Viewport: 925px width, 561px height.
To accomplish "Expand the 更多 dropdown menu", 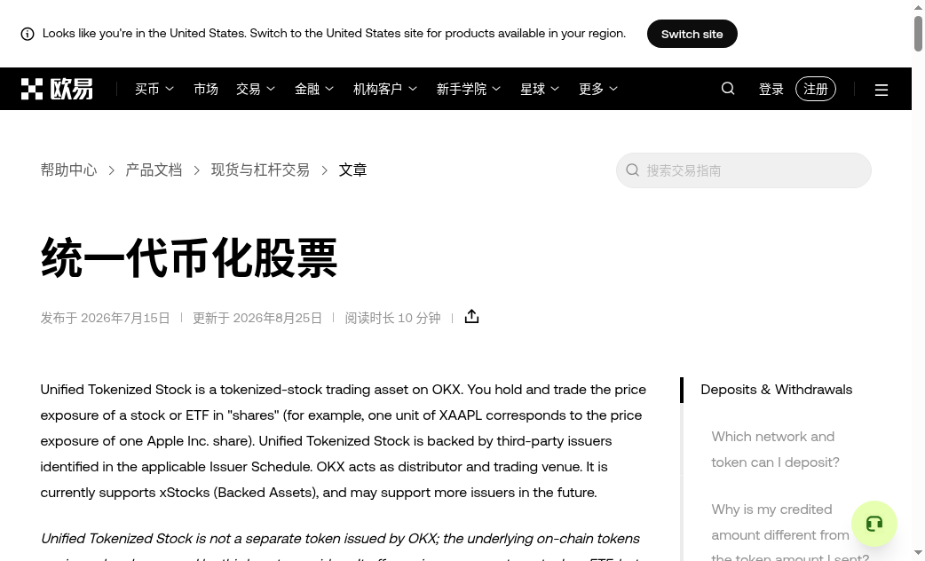I will [598, 89].
